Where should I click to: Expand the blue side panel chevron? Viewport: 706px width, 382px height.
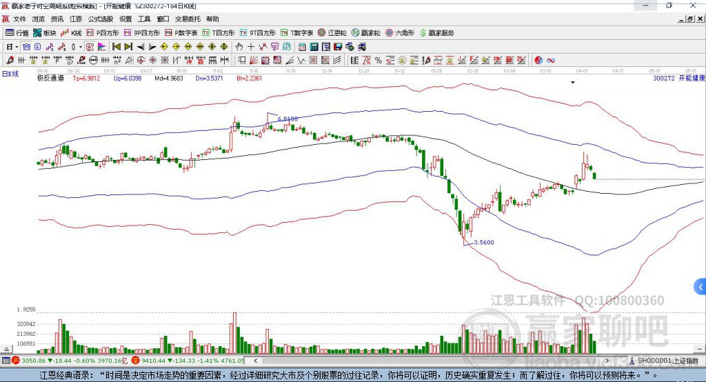700,287
